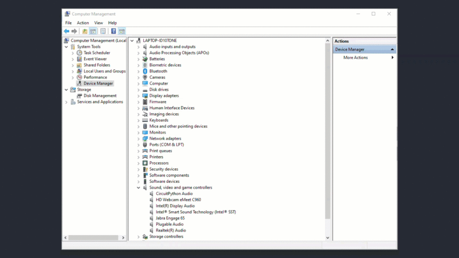Click the device list scroll up arrow

(x=328, y=41)
